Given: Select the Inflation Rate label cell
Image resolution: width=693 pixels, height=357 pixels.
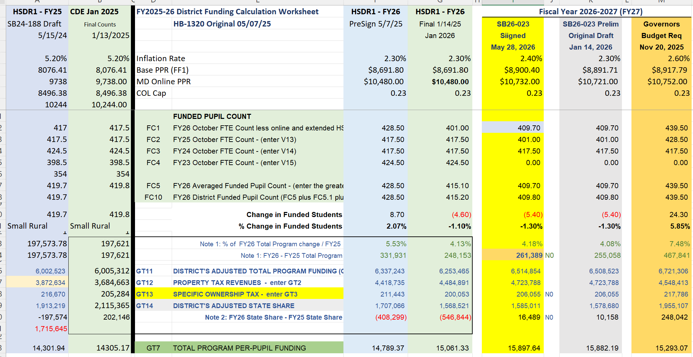Looking at the screenshot, I should (x=161, y=58).
